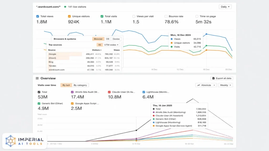Image resolution: width=269 pixels, height=151 pixels.
Task: Click the 16 Dec blue views data point
Action: 206,34
